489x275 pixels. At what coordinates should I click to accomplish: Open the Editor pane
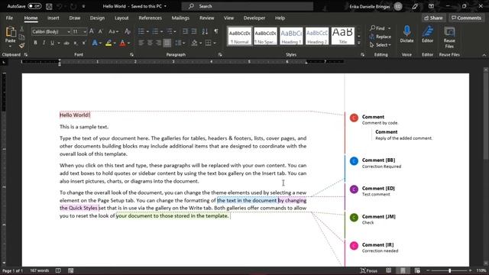pos(428,34)
